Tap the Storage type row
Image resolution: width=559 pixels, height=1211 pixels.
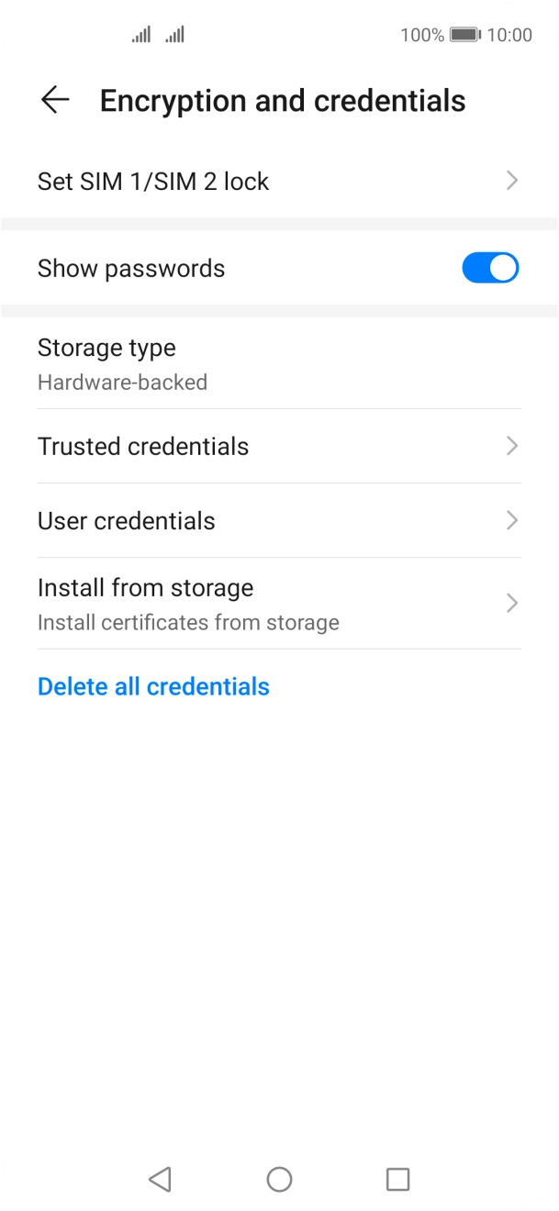(106, 363)
